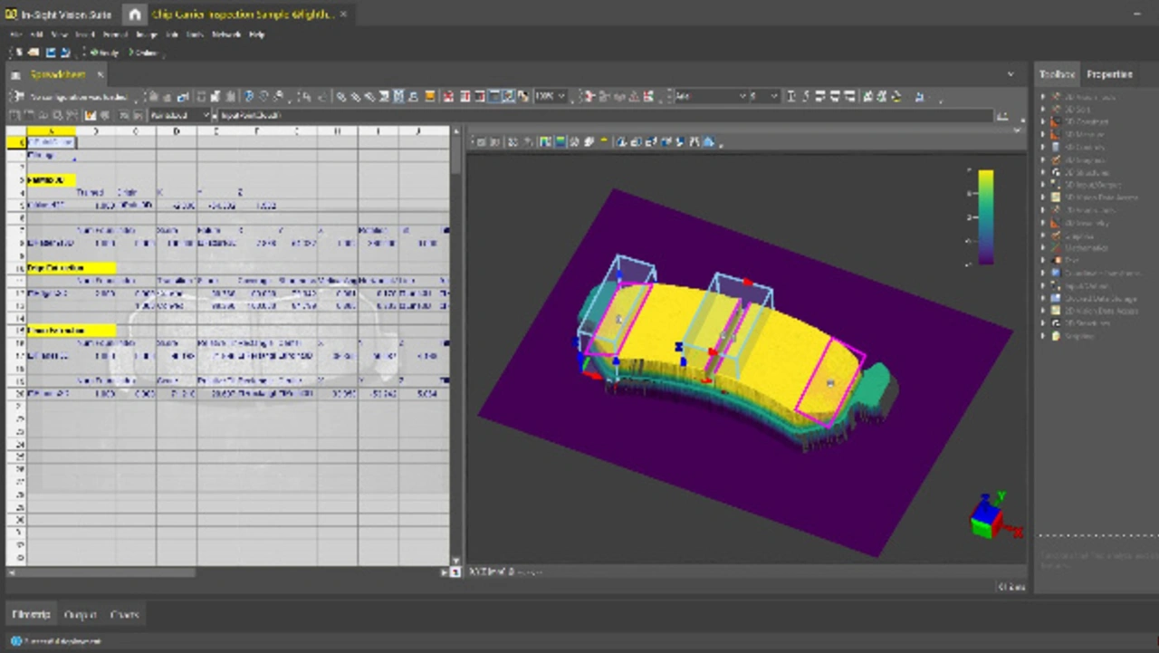
Task: Click the orange square icon in spreadsheet toolbar
Action: point(430,96)
